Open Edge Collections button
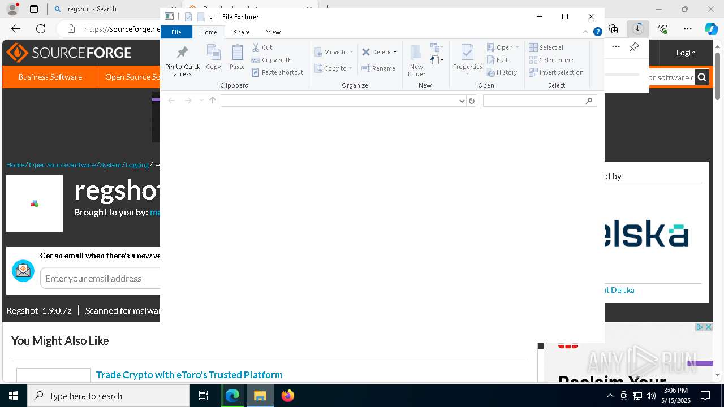724x407 pixels. [613, 29]
